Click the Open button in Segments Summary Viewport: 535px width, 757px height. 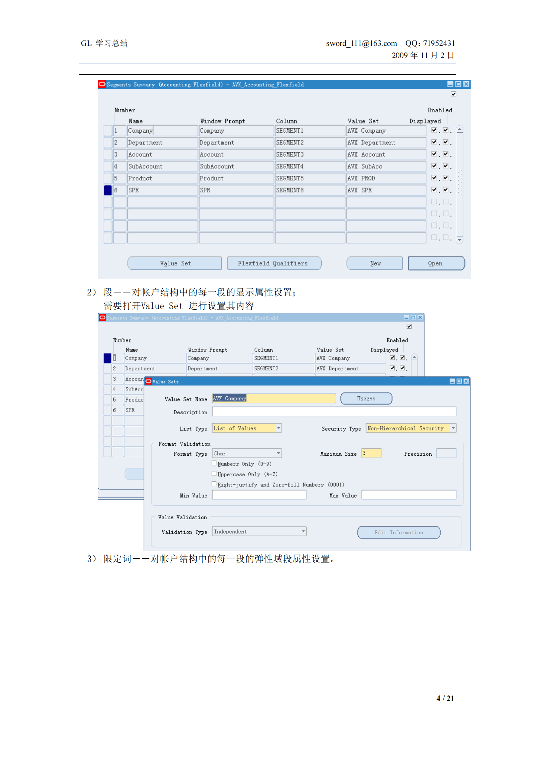click(x=436, y=263)
